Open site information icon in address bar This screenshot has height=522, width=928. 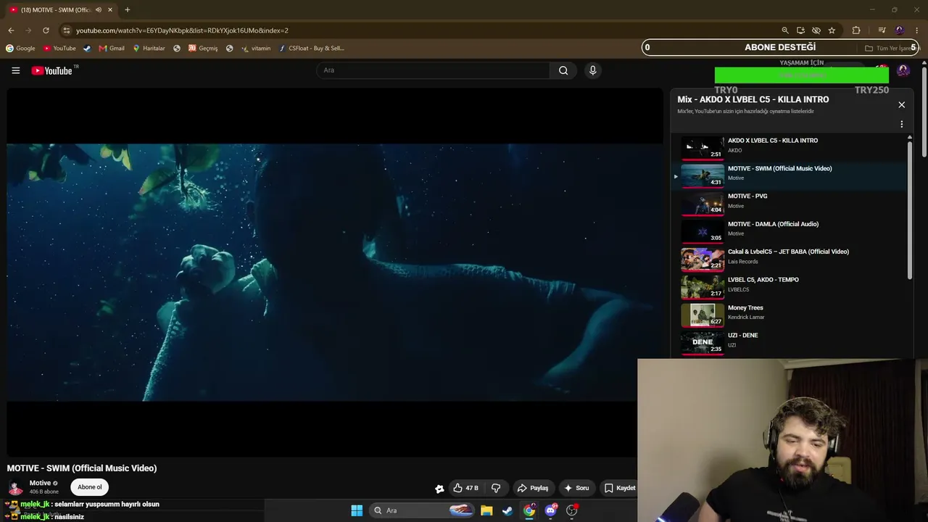[x=67, y=30]
